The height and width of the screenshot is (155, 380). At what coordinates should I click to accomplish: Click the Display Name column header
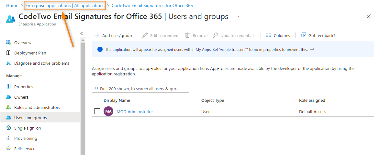pyautogui.click(x=117, y=100)
